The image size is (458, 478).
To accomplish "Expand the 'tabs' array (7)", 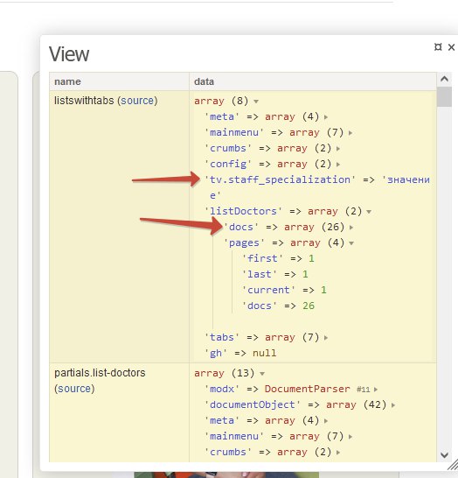I will 326,338.
